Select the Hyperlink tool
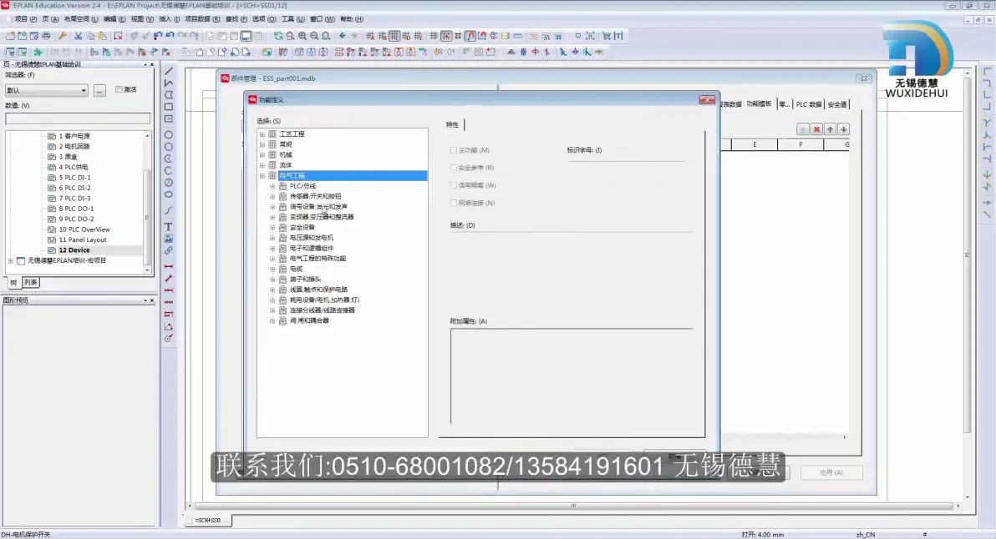This screenshot has height=539, width=996. coord(168,250)
